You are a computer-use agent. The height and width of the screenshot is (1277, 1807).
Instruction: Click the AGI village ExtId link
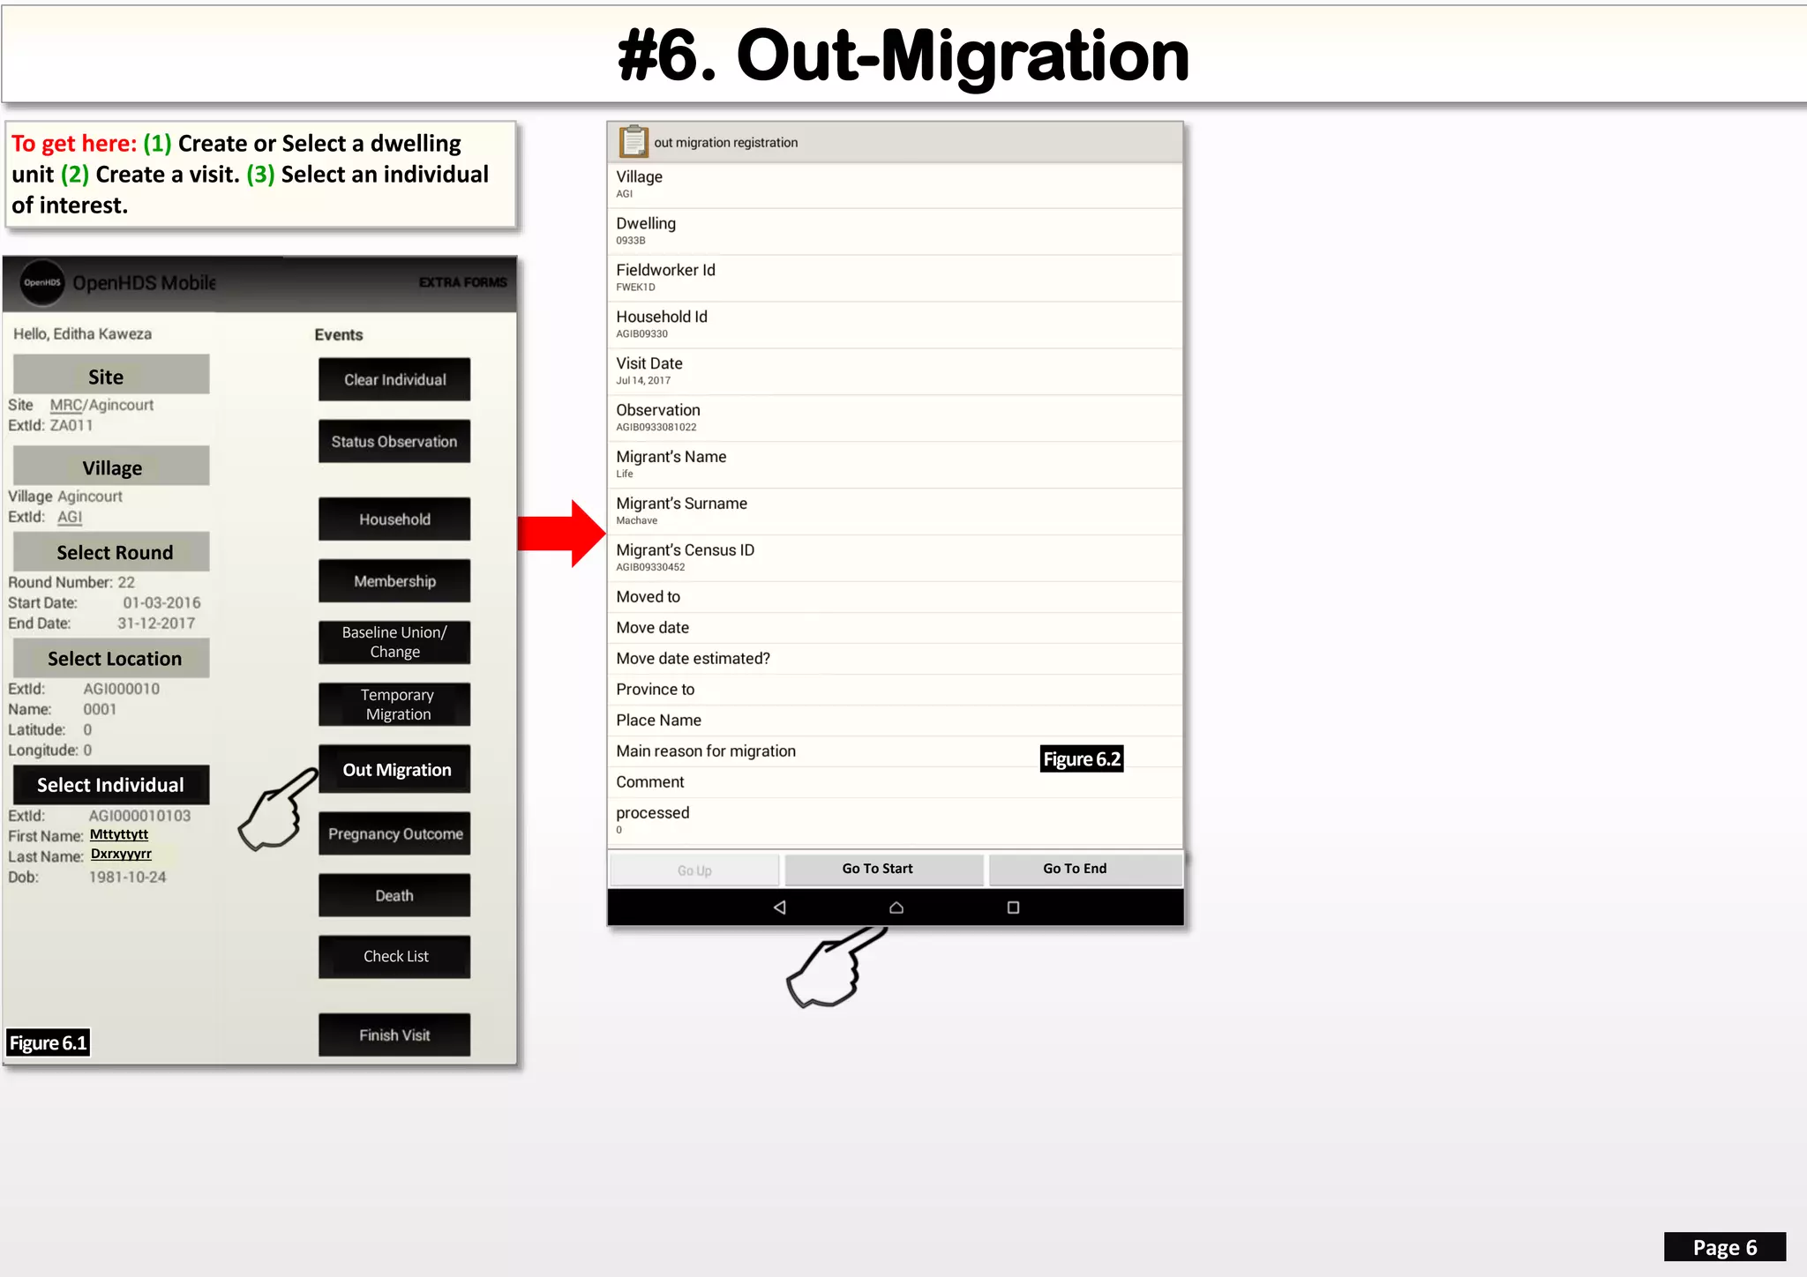pos(70,517)
